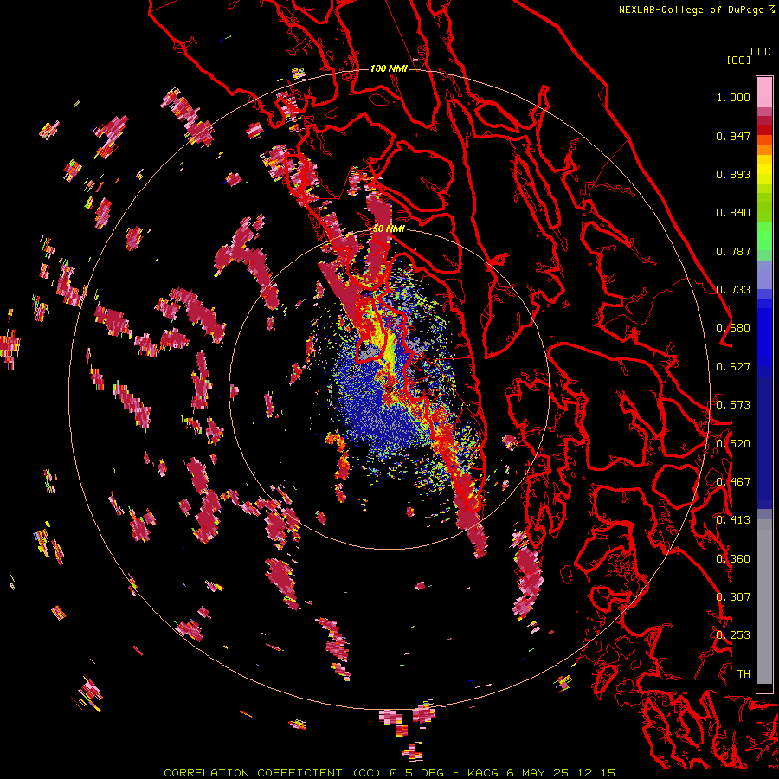
Task: Click the 0.413 scale value
Action: [733, 520]
